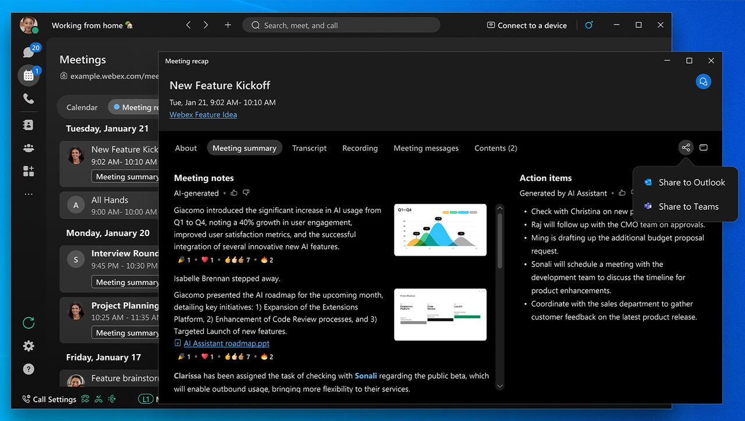Screen dimensions: 745x421
Task: Open the Teams icon in sidebar
Action: click(x=29, y=148)
